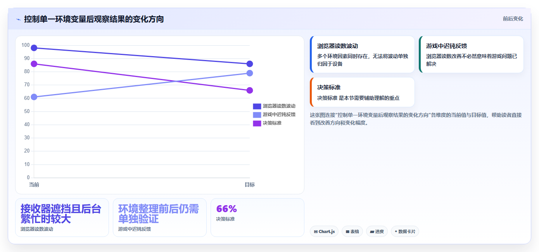Select the 86 blue data point at 目标
Viewport: 539px width, 252px height.
250,64
